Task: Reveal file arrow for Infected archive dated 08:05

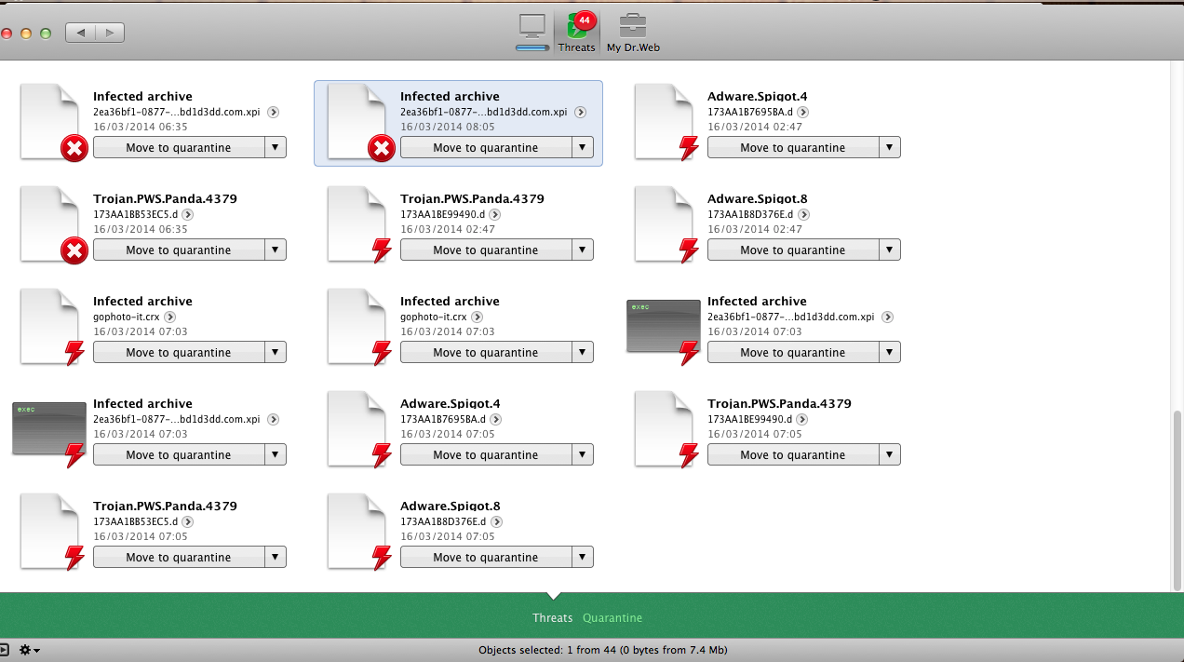Action: click(580, 112)
